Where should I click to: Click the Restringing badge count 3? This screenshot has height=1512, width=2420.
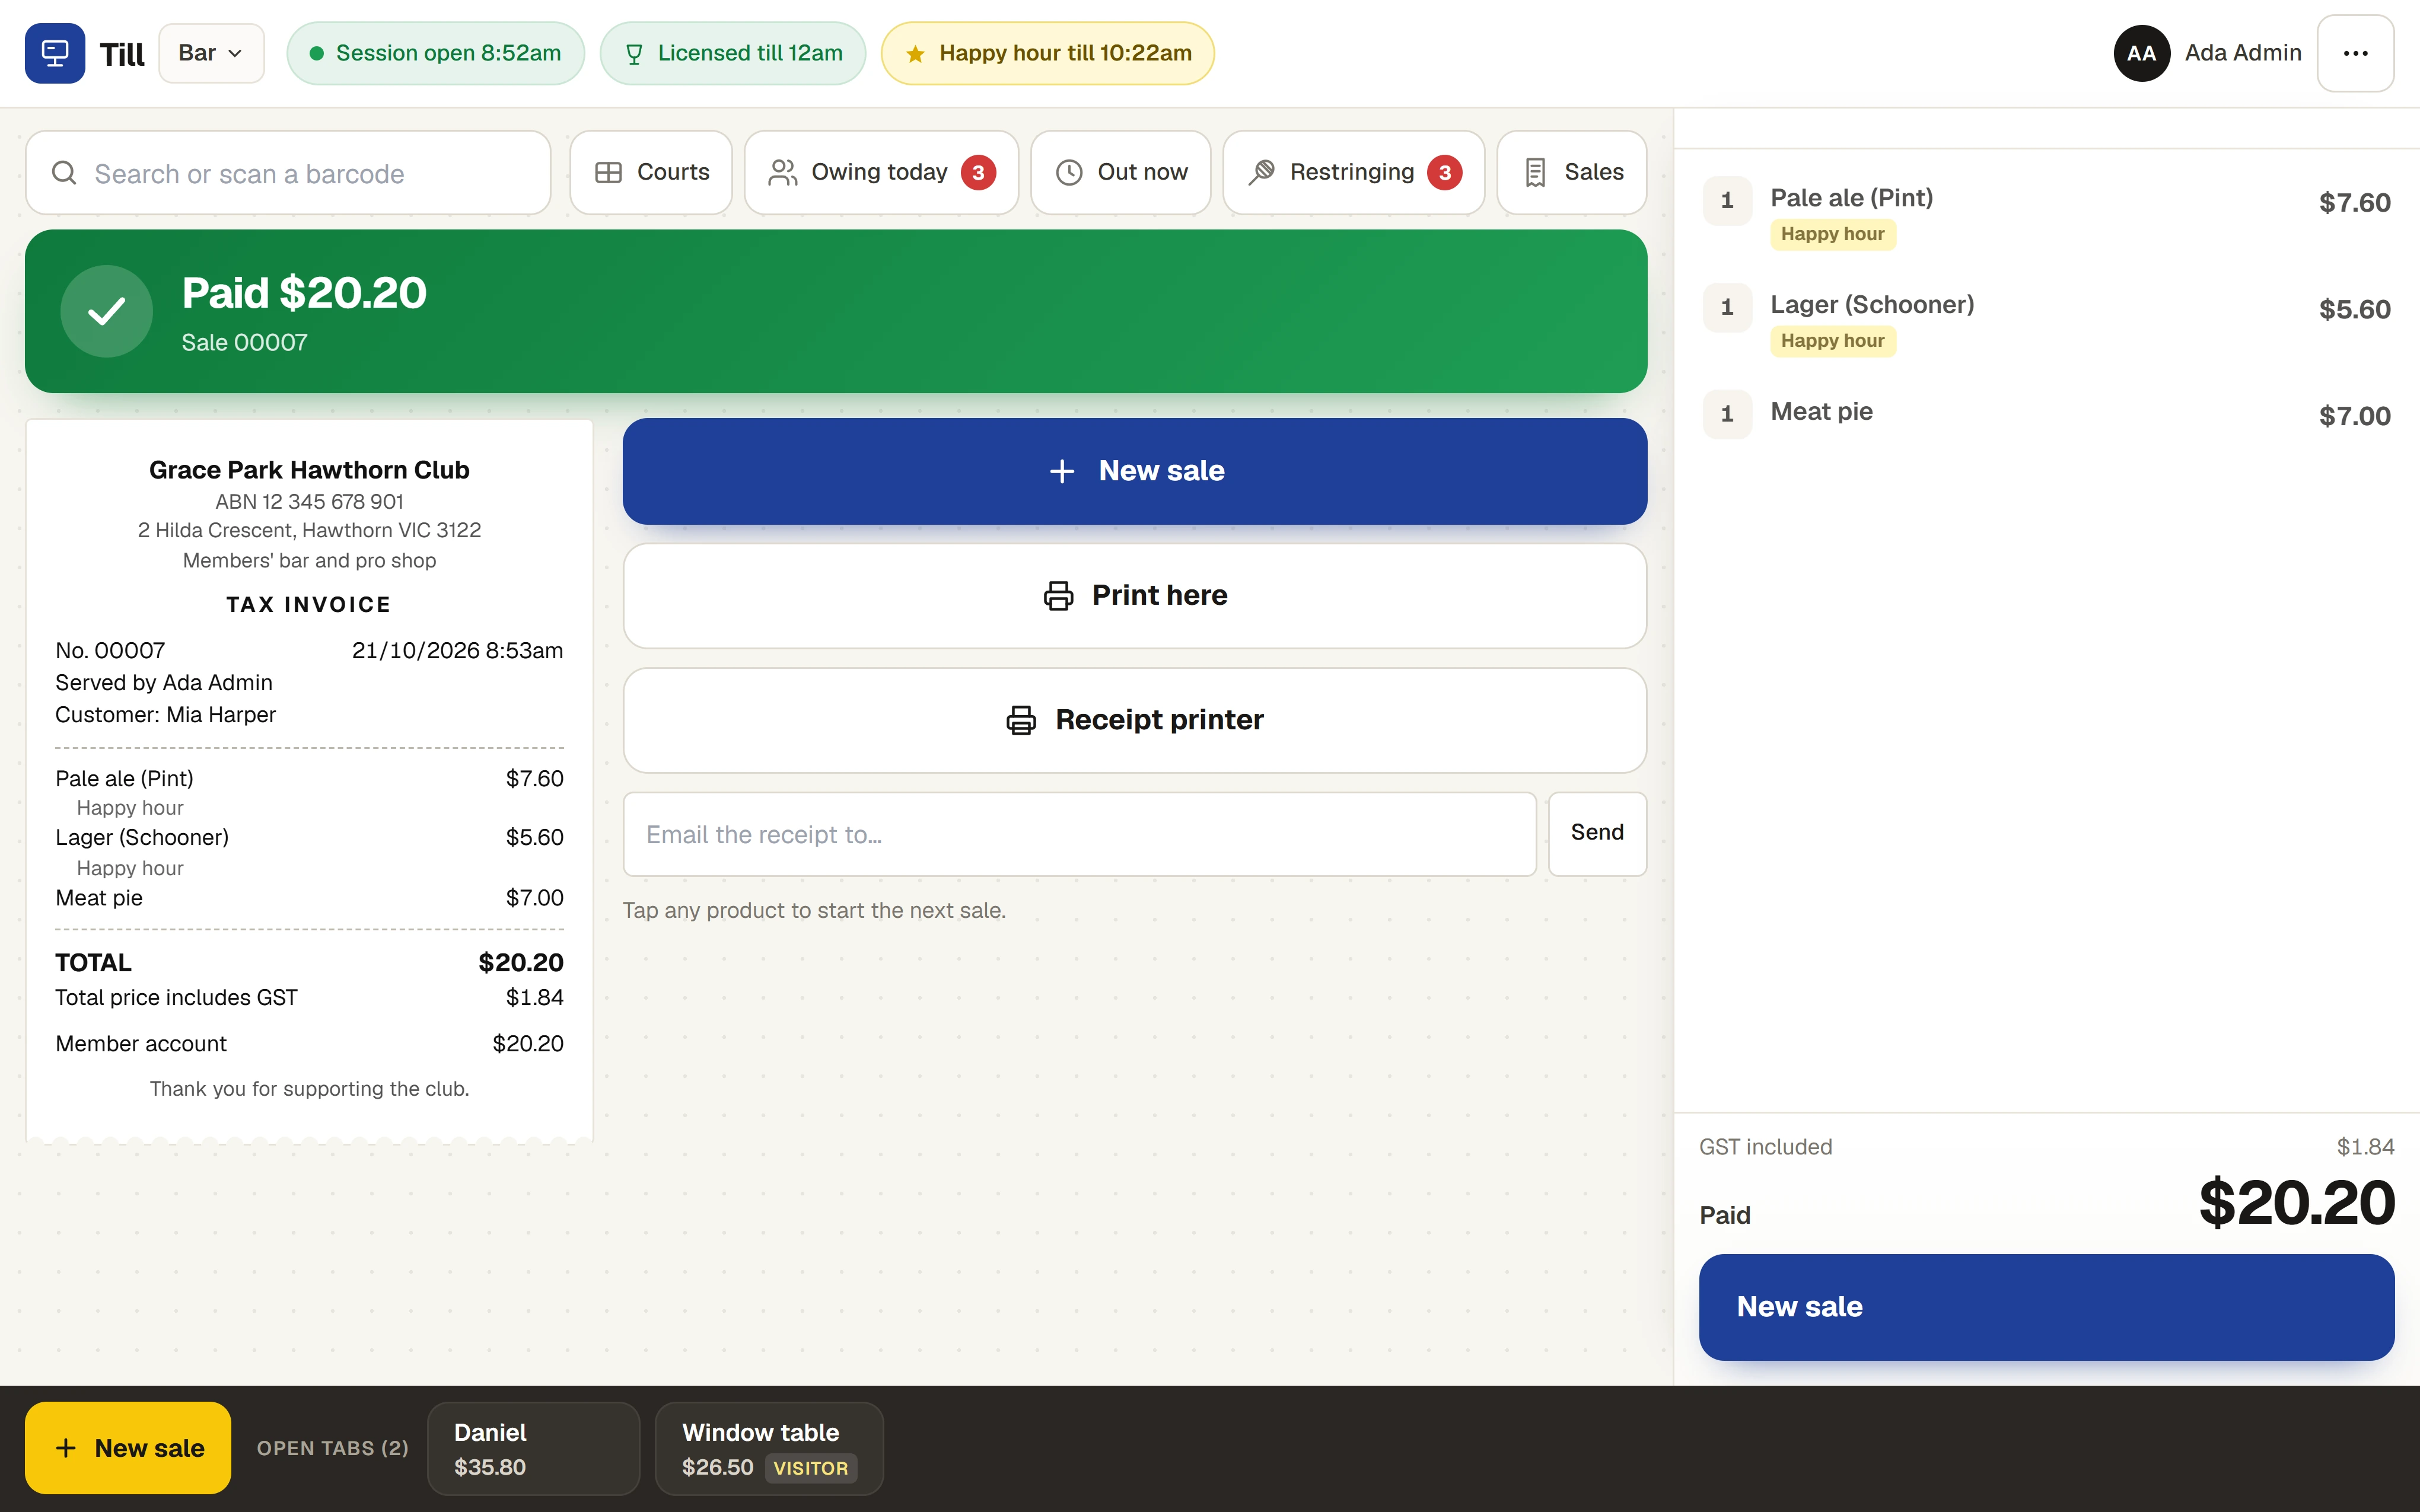click(1444, 173)
